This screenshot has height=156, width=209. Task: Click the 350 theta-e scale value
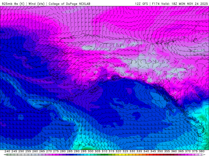tap(160, 151)
